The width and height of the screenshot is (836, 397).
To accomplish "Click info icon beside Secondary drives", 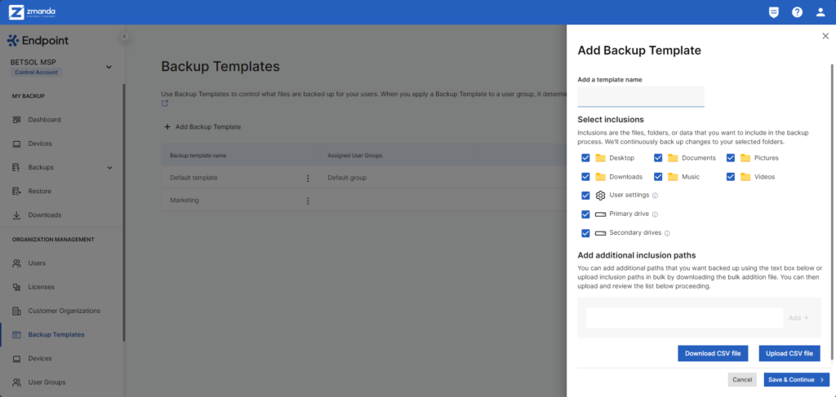I will click(x=667, y=233).
